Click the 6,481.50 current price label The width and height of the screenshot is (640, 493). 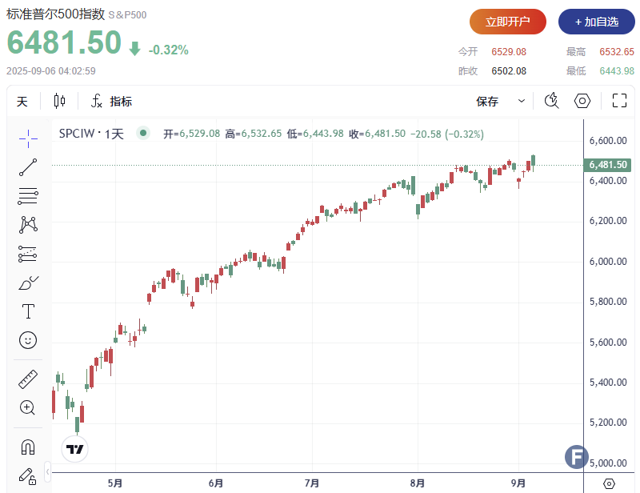pos(608,165)
